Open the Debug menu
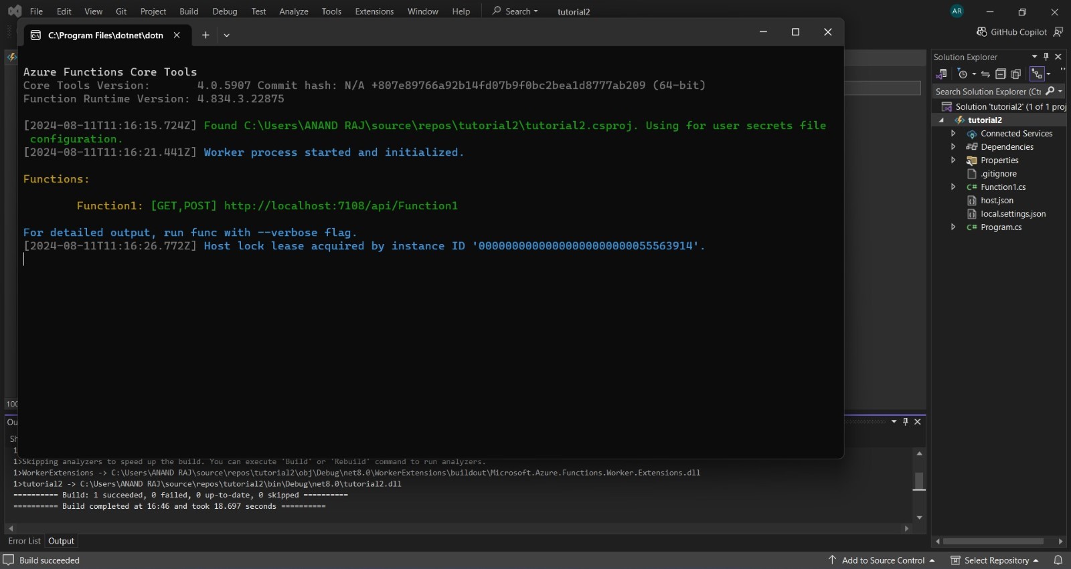 coord(225,11)
